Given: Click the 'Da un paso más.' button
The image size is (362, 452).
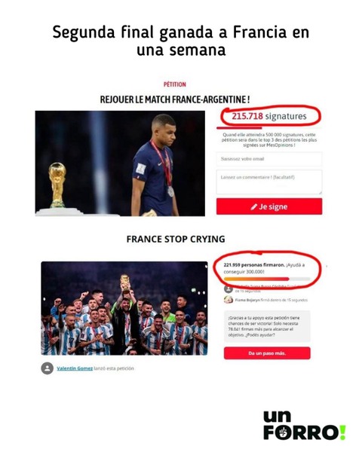Looking at the screenshot, I should [x=267, y=353].
